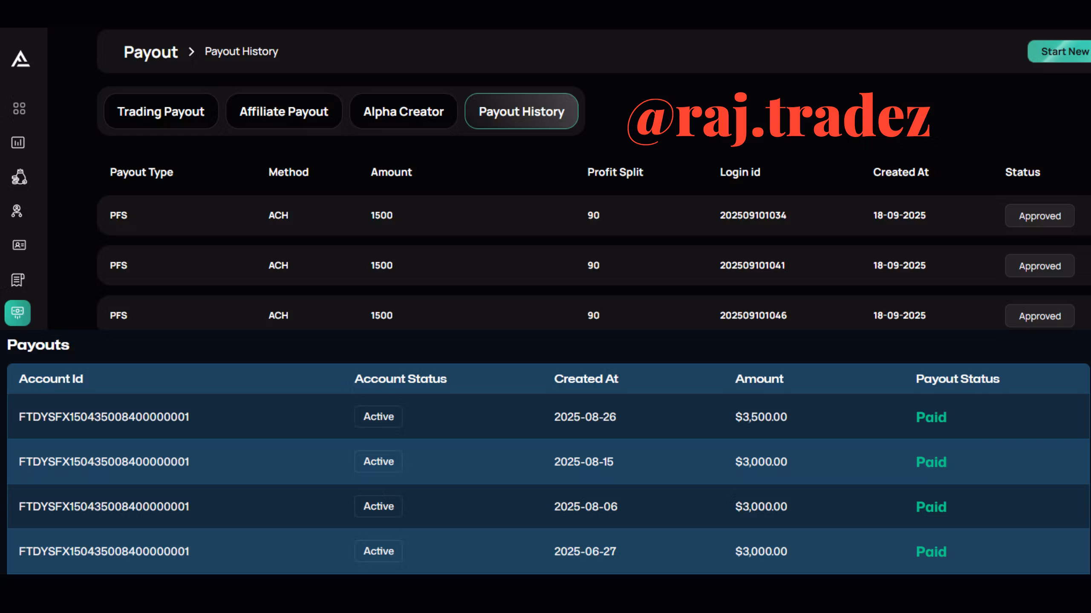
Task: Select the Alpha Creator tab
Action: point(403,112)
